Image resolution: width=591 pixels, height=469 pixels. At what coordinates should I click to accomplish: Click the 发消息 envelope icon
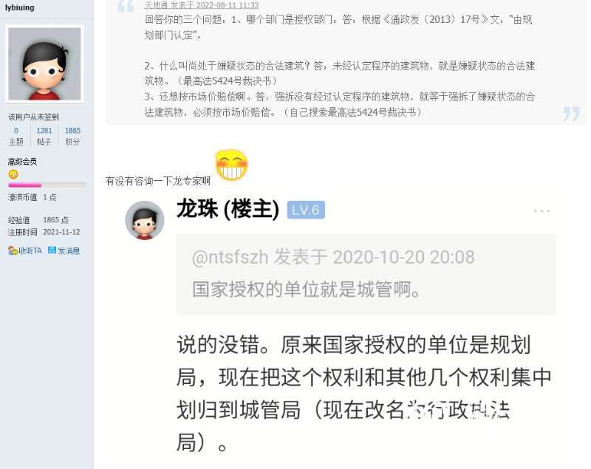coord(52,250)
